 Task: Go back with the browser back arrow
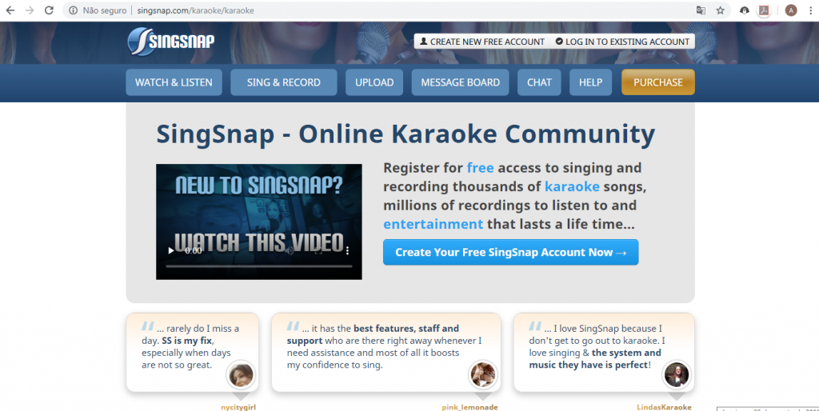click(10, 10)
